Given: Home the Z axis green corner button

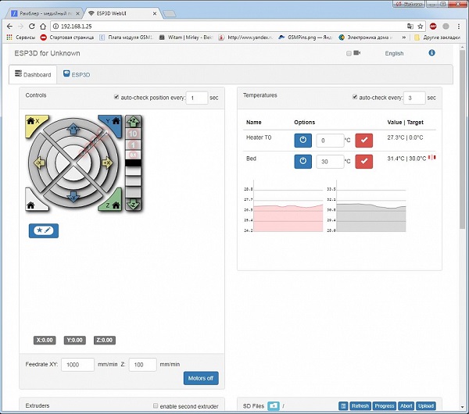Looking at the screenshot, I should (113, 202).
